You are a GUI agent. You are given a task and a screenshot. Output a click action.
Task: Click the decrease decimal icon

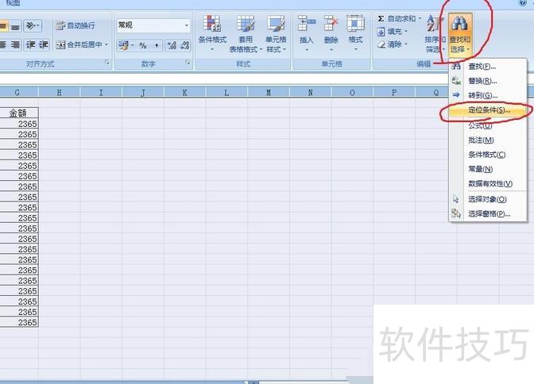pyautogui.click(x=185, y=45)
